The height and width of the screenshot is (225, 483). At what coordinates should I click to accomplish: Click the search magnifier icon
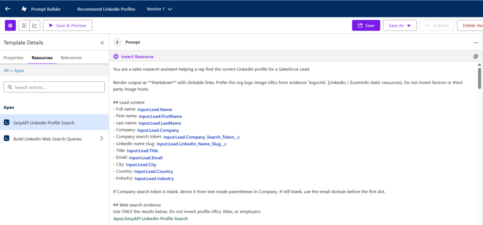click(10, 87)
